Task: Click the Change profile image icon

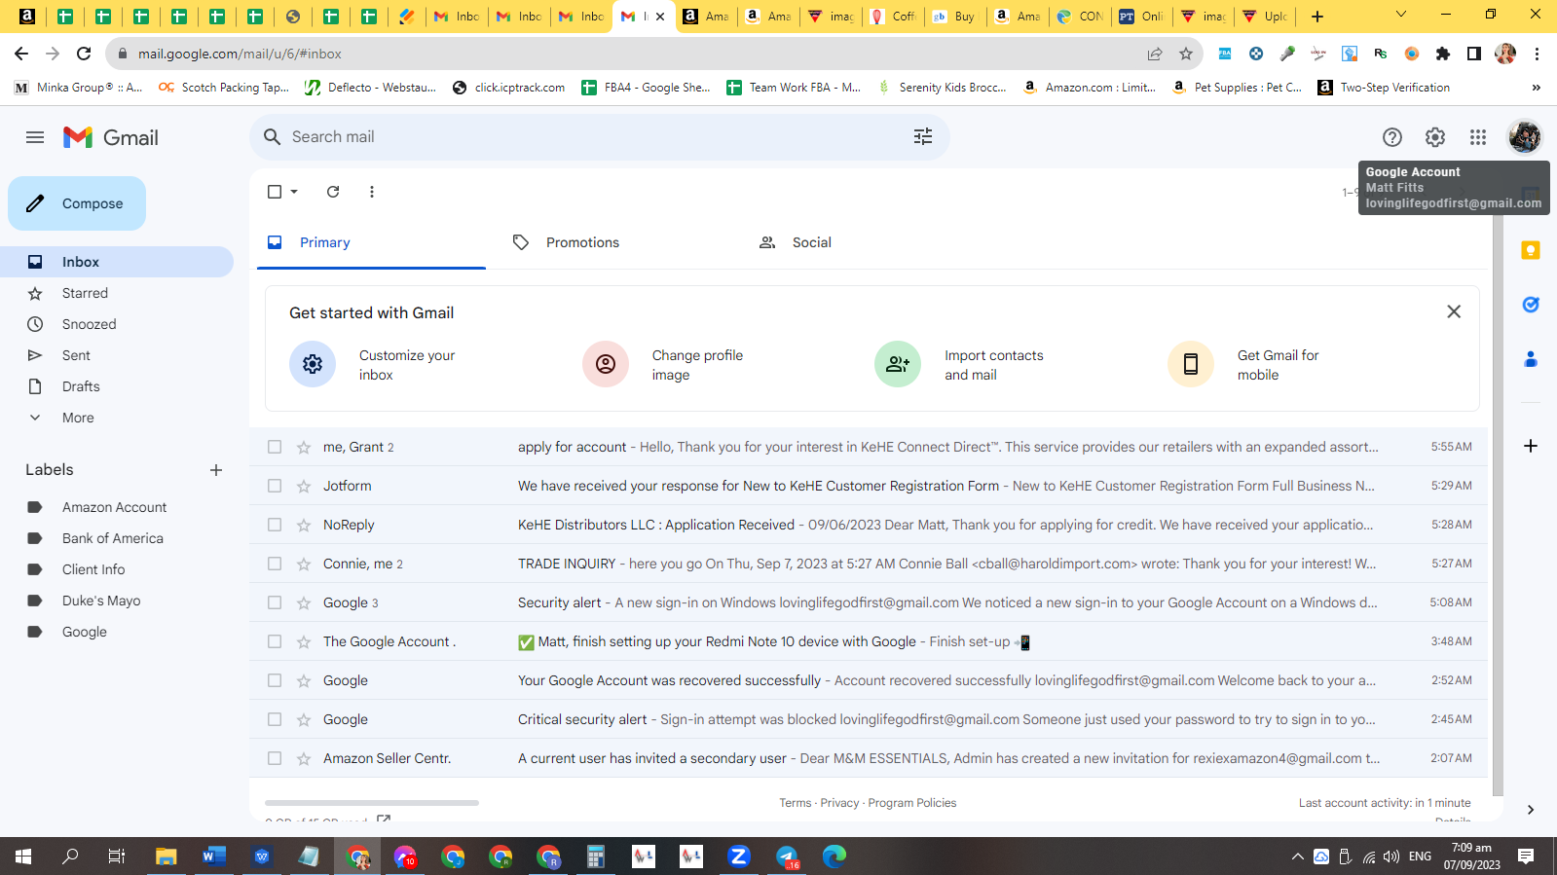Action: point(606,364)
